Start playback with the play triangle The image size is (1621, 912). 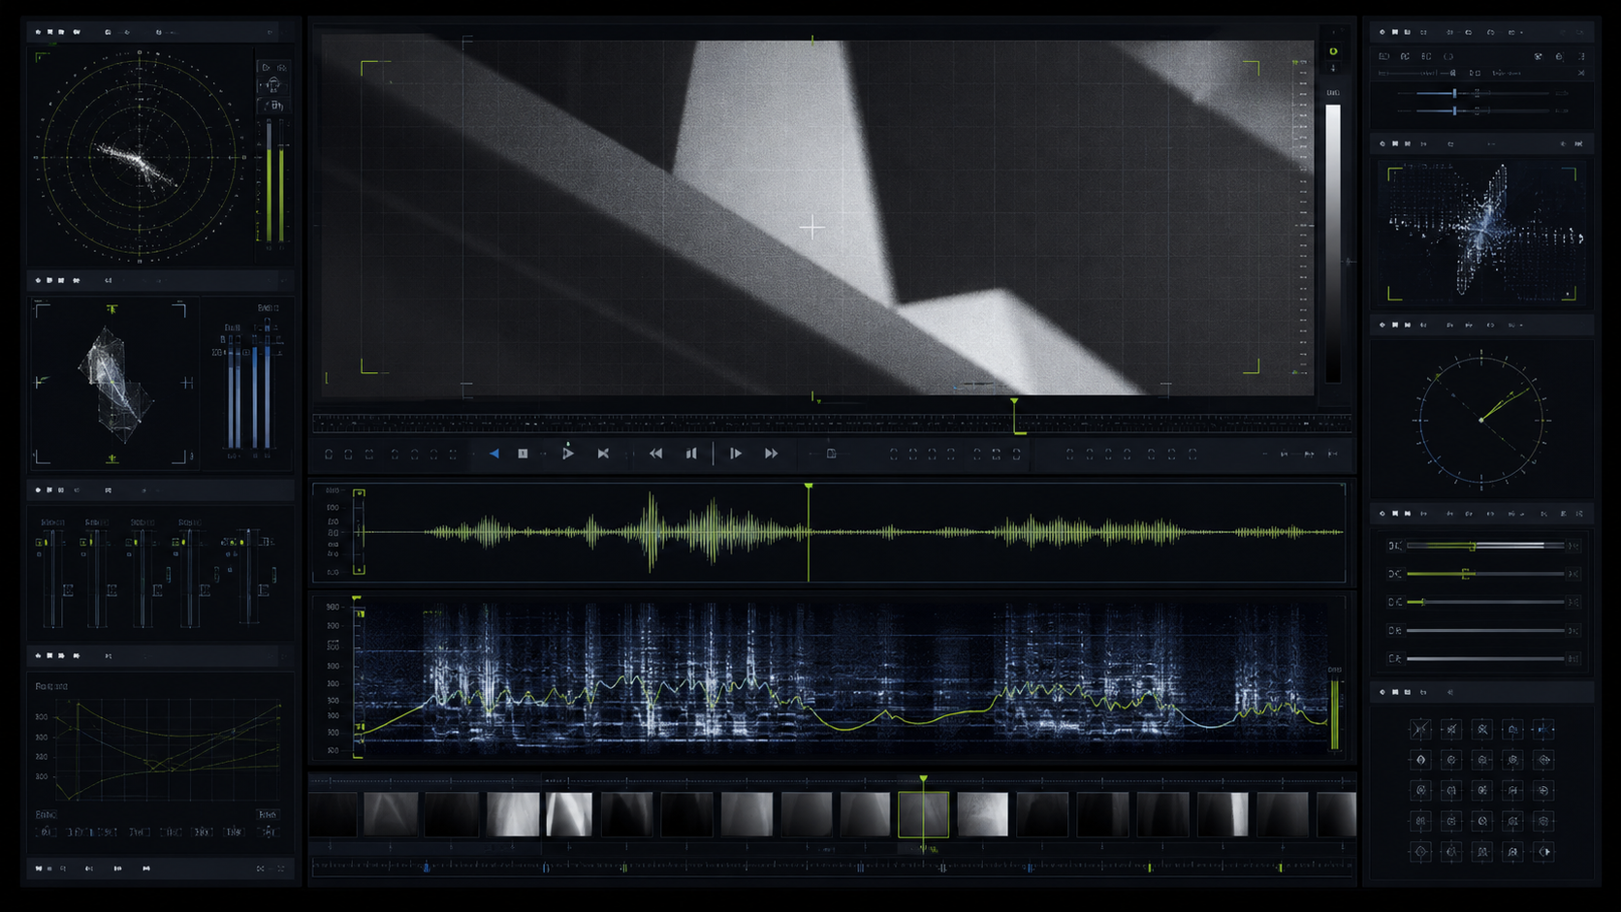568,453
